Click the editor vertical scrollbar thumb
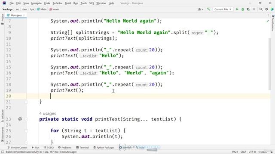This screenshot has width=275, height=154. [x=270, y=64]
